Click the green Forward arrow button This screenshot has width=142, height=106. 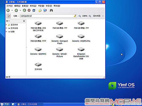tap(16, 10)
